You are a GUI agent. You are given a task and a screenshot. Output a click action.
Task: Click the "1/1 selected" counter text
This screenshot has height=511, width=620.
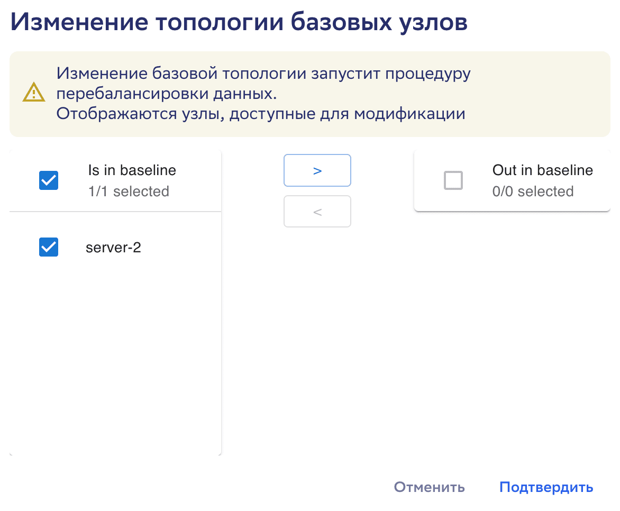pyautogui.click(x=129, y=191)
